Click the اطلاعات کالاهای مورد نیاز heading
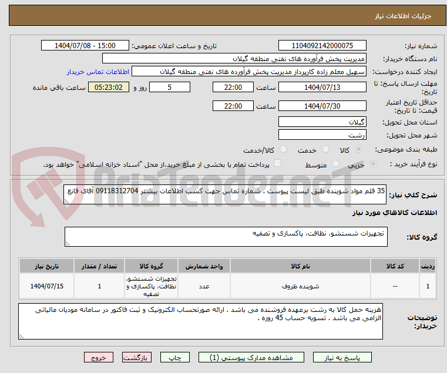The image size is (447, 373). point(395,213)
